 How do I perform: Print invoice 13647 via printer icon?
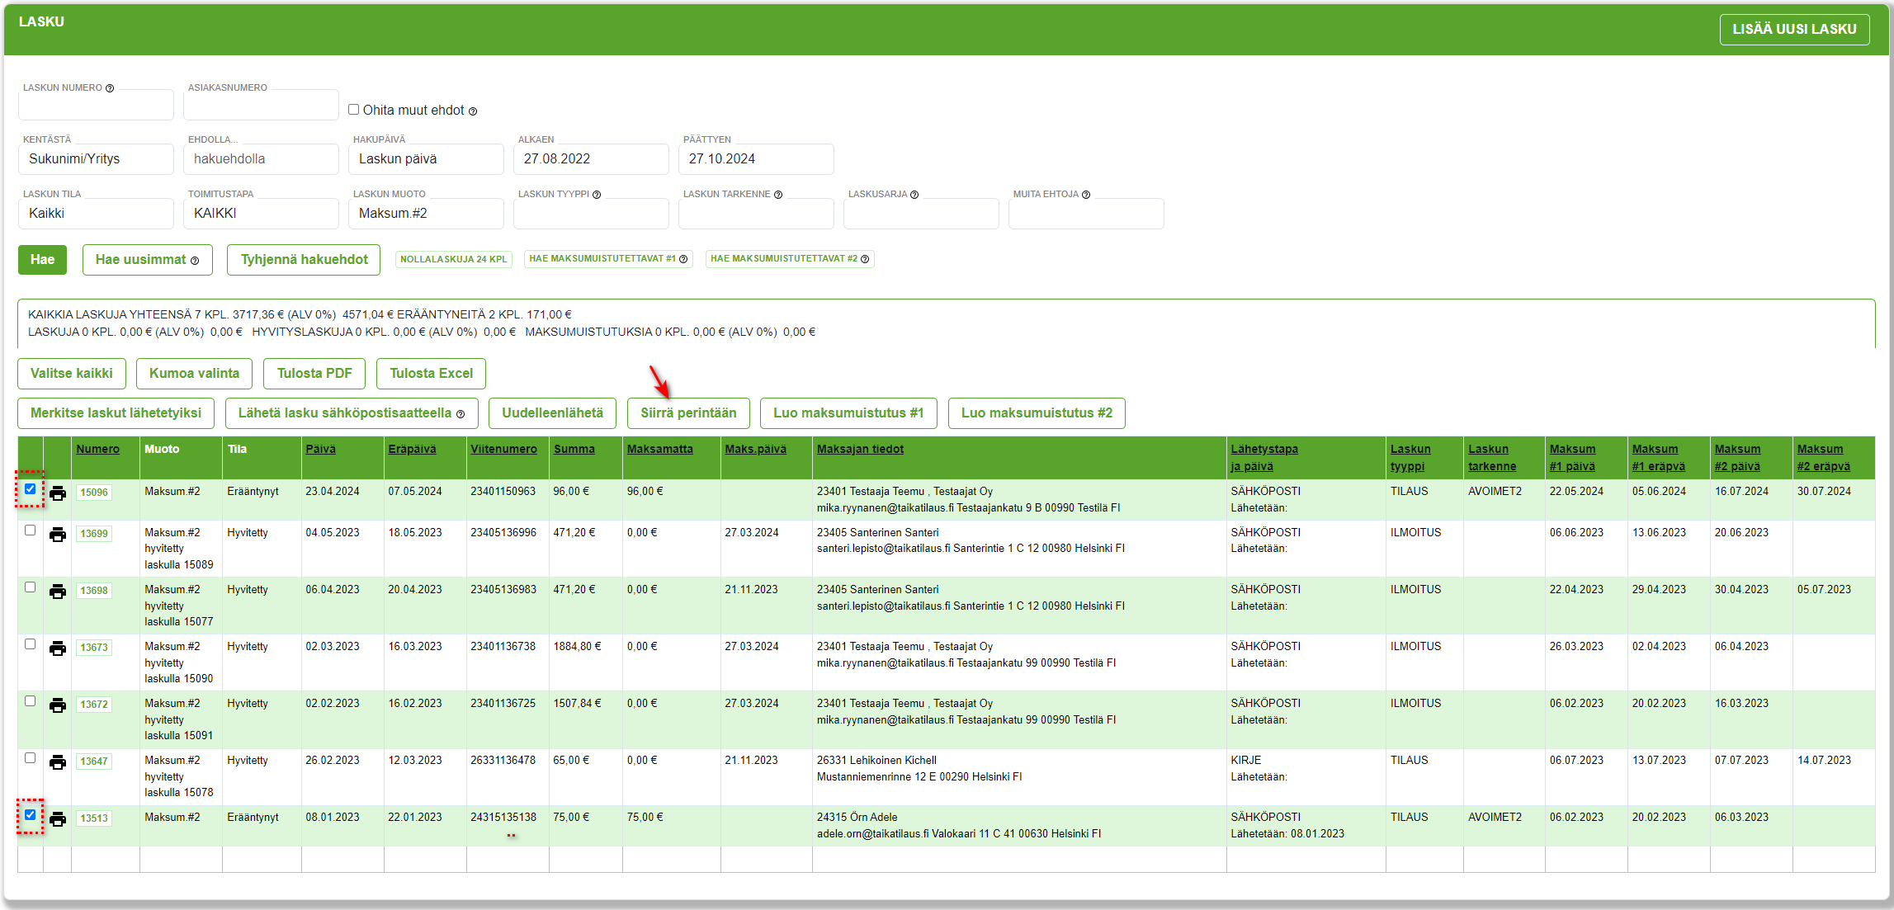(58, 762)
